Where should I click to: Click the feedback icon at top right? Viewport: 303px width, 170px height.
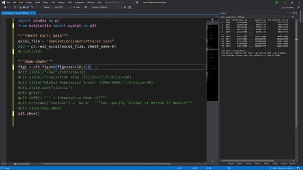point(299,8)
